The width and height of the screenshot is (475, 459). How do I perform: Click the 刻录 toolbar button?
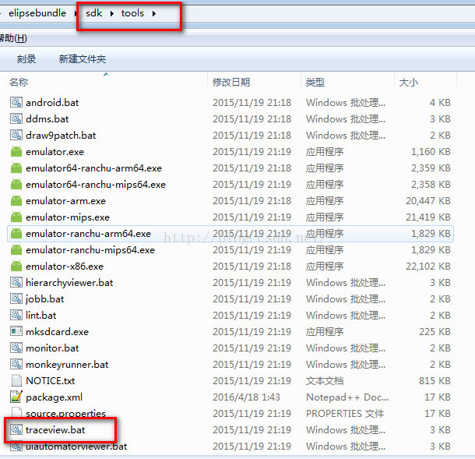pos(26,58)
